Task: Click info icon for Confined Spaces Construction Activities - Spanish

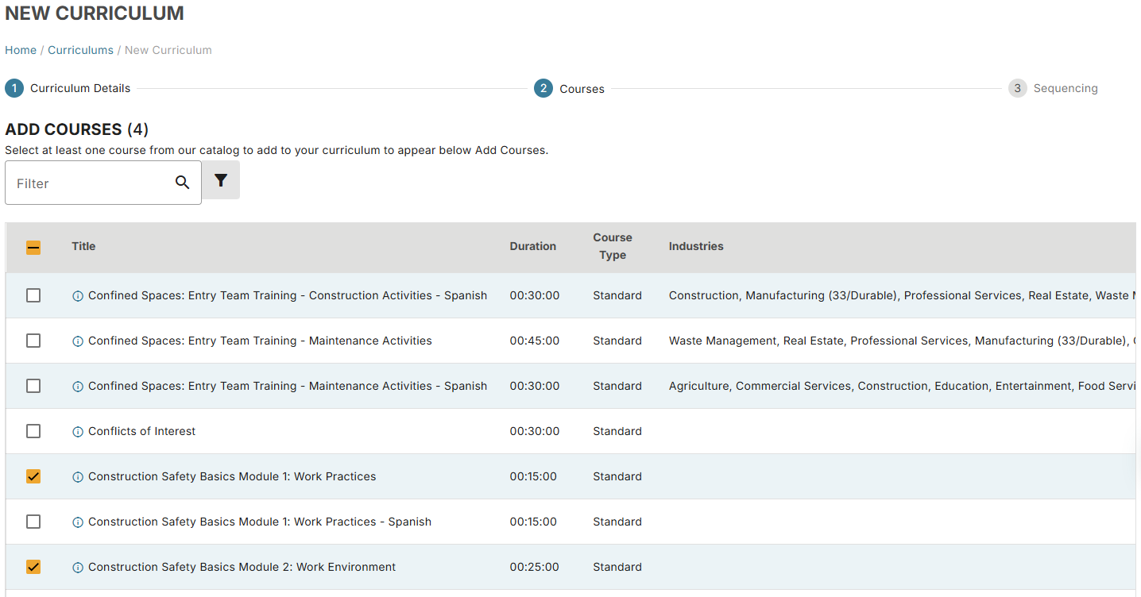Action: [78, 296]
